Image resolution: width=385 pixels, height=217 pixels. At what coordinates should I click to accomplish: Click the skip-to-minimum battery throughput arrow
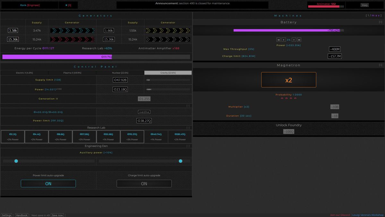[278, 40]
